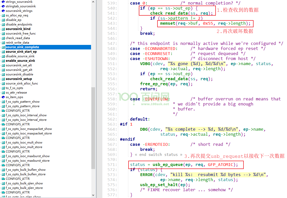Open f_ss_opts_pattern_show symbol
Screen dimensions: 287x198
tap(23, 102)
